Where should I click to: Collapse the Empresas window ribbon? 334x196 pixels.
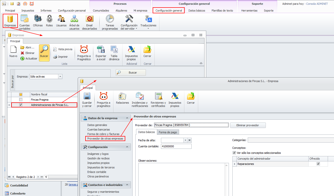201,63
